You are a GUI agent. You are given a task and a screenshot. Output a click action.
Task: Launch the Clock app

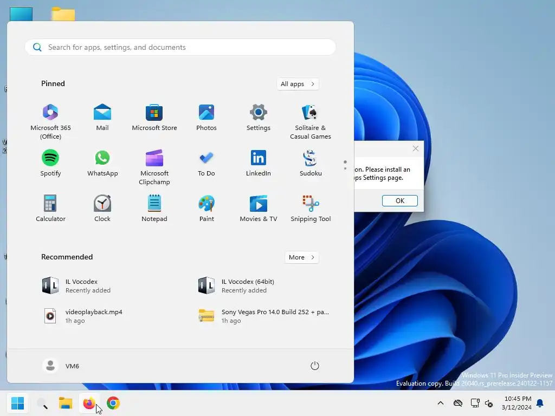tap(102, 209)
